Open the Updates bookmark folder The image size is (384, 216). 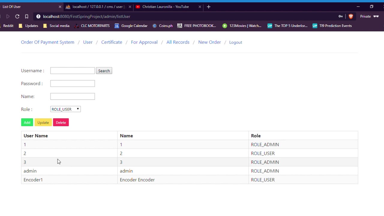[28, 26]
